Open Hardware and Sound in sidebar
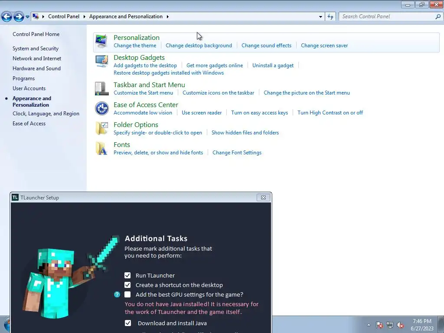This screenshot has width=444, height=333. coord(36,68)
